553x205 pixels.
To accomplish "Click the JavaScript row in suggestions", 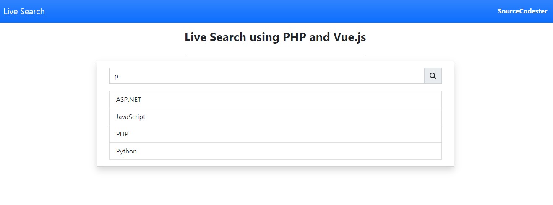I will [275, 117].
